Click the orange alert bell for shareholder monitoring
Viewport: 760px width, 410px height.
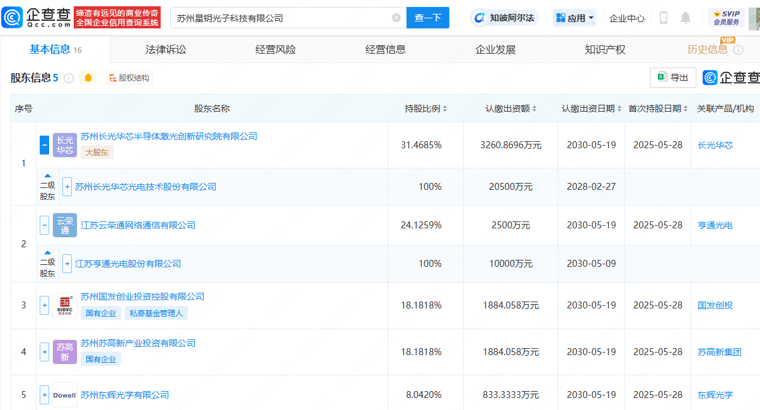pyautogui.click(x=88, y=78)
